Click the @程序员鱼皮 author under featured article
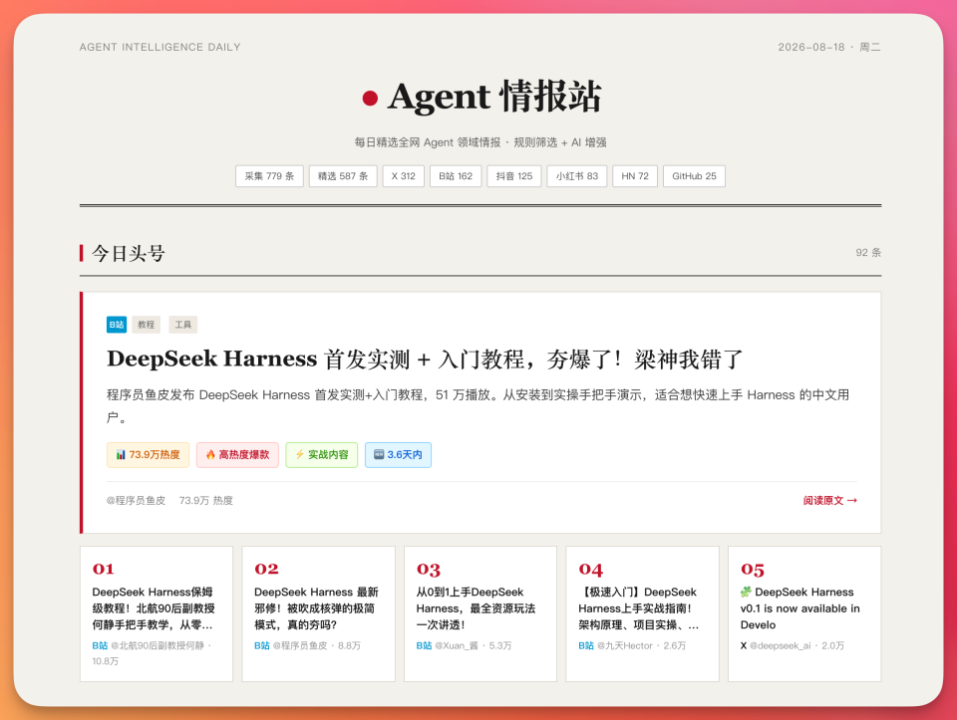The width and height of the screenshot is (957, 720). click(137, 501)
